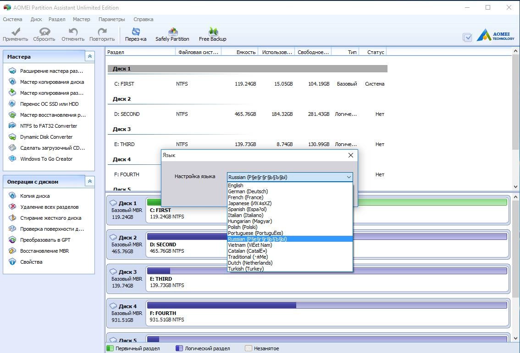Choose Polish (Polski) language option

coord(289,227)
